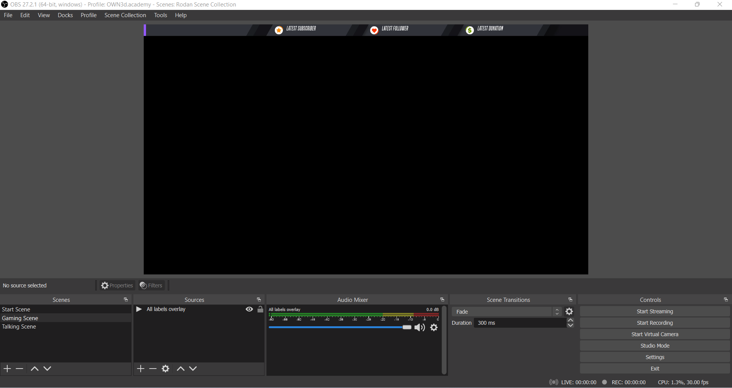The height and width of the screenshot is (388, 732).
Task: Open the Scene Collection menu
Action: pos(125,15)
